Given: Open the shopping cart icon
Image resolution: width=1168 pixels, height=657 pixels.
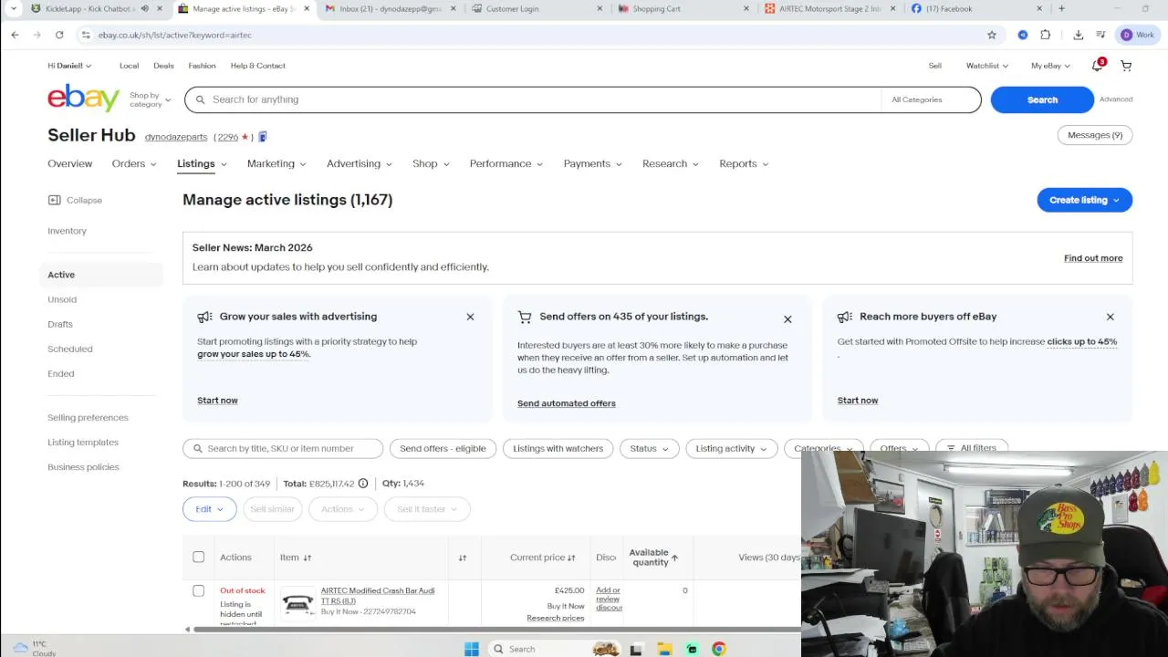Looking at the screenshot, I should [x=1126, y=66].
